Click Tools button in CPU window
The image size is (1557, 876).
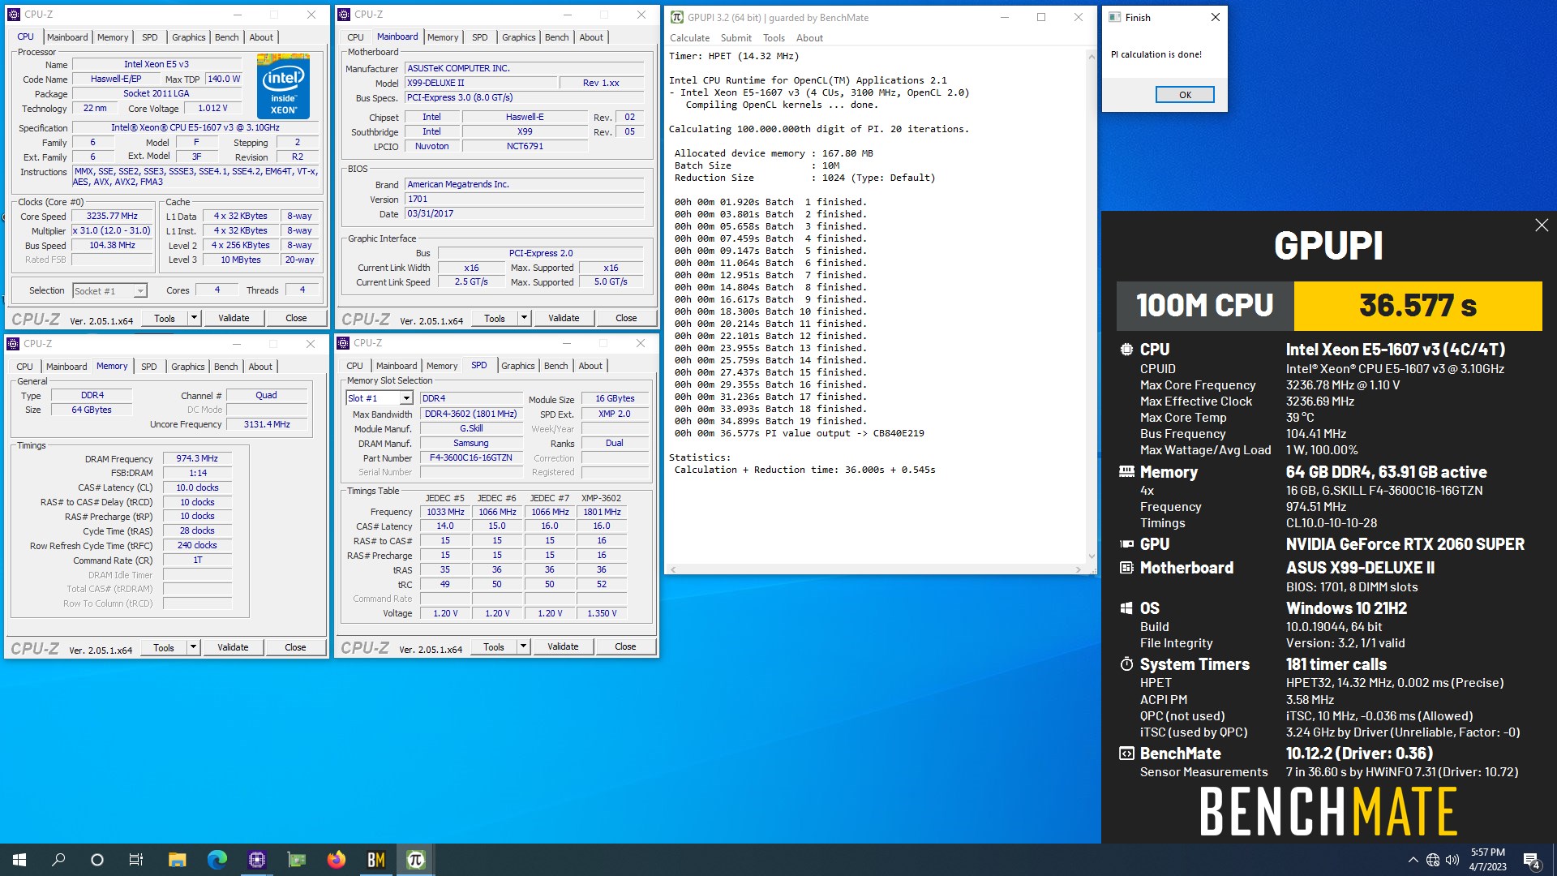(x=165, y=318)
